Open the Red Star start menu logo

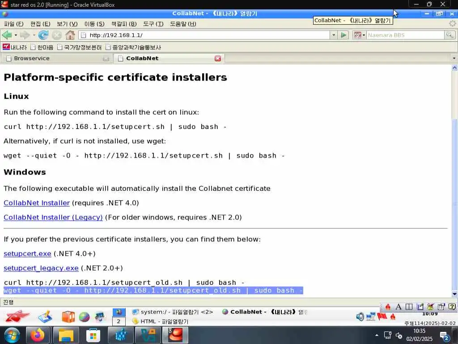tap(17, 317)
